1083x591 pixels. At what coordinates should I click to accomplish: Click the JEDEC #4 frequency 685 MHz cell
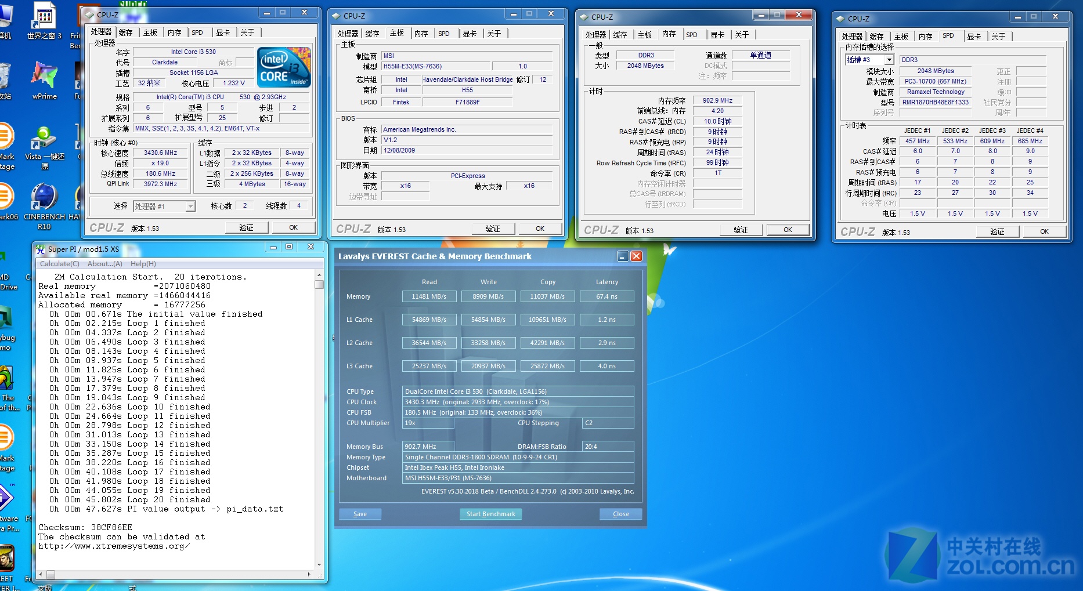[1030, 141]
